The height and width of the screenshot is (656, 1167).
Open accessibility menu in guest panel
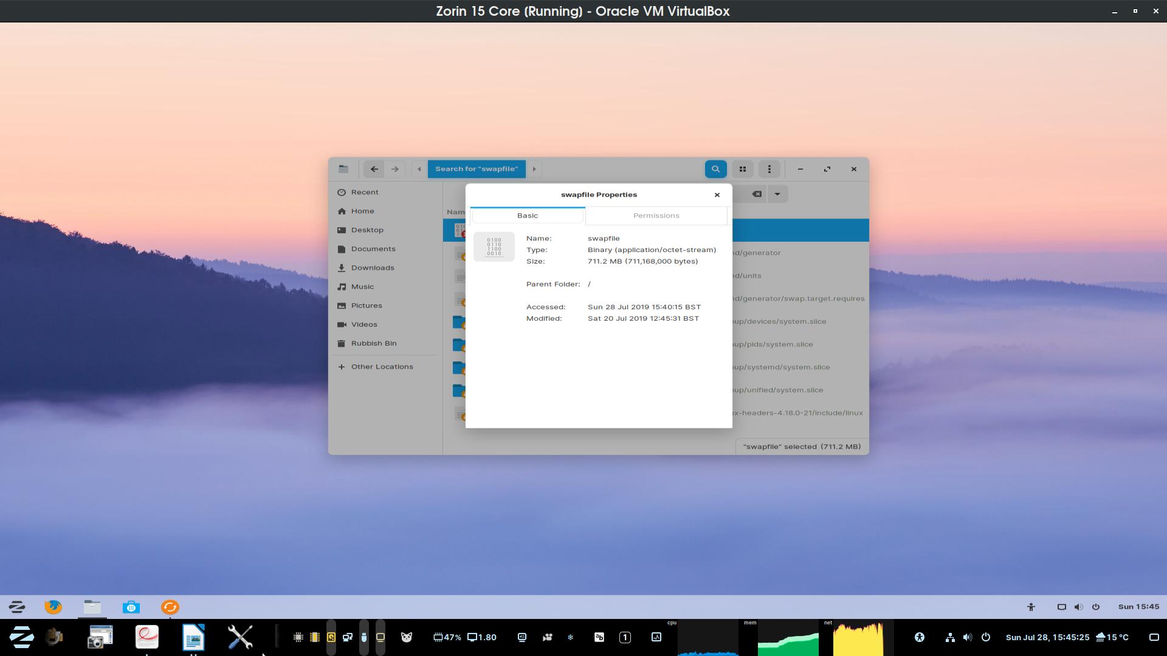[1031, 607]
